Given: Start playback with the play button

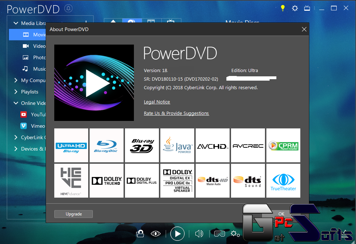Looking at the screenshot, I should (177, 234).
